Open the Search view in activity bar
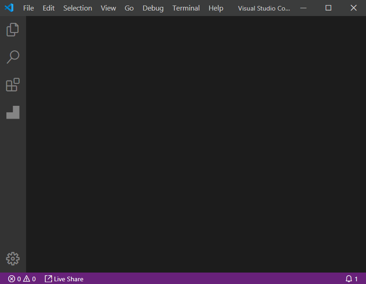Image resolution: width=366 pixels, height=284 pixels. click(x=13, y=57)
